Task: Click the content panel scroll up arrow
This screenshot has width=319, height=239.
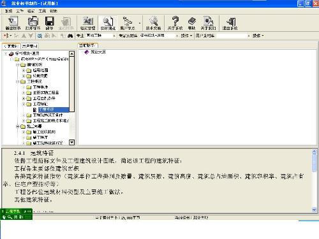Action: click(x=314, y=152)
